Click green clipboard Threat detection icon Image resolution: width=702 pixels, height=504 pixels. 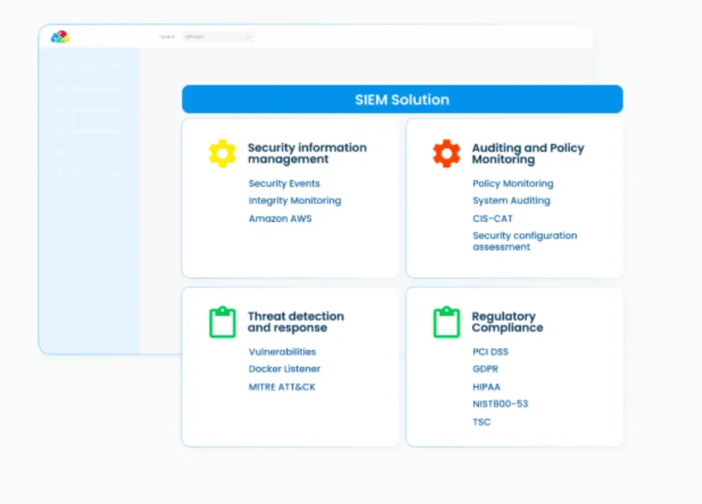click(222, 322)
